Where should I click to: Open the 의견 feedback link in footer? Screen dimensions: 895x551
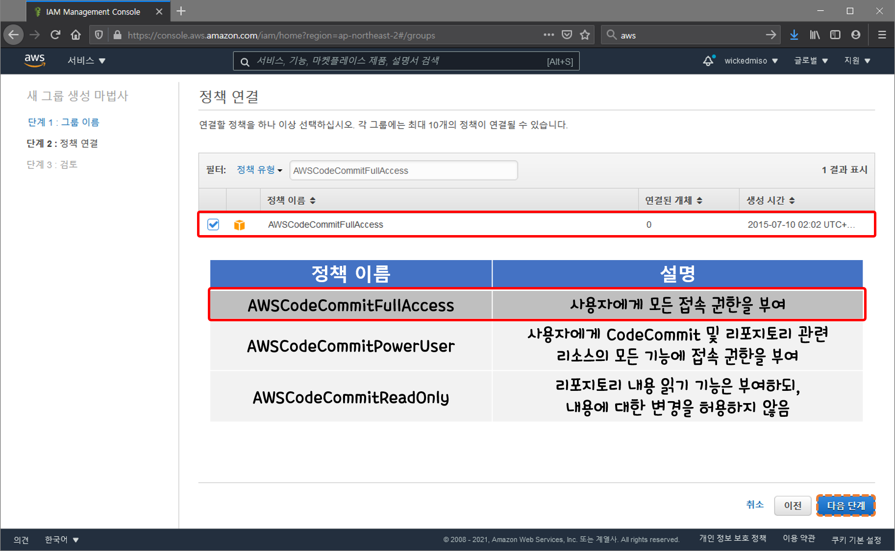click(21, 540)
